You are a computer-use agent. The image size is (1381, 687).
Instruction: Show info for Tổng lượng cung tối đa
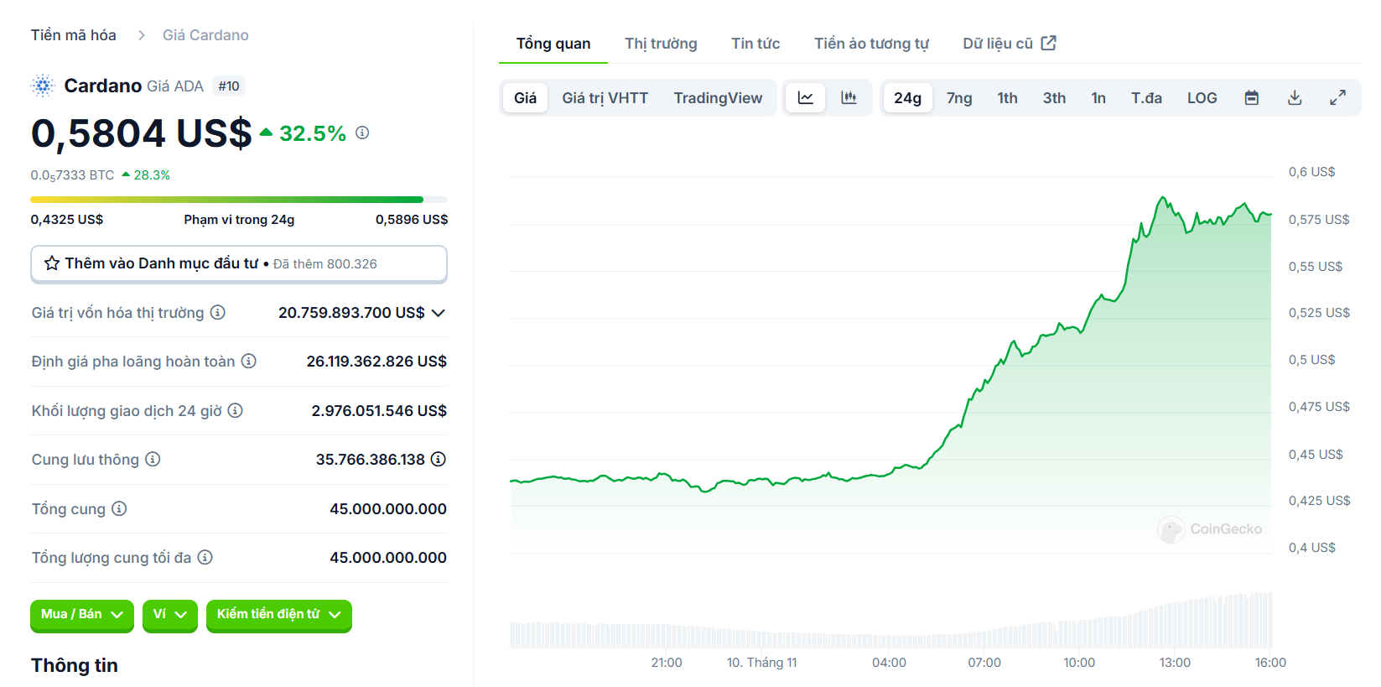pyautogui.click(x=205, y=557)
